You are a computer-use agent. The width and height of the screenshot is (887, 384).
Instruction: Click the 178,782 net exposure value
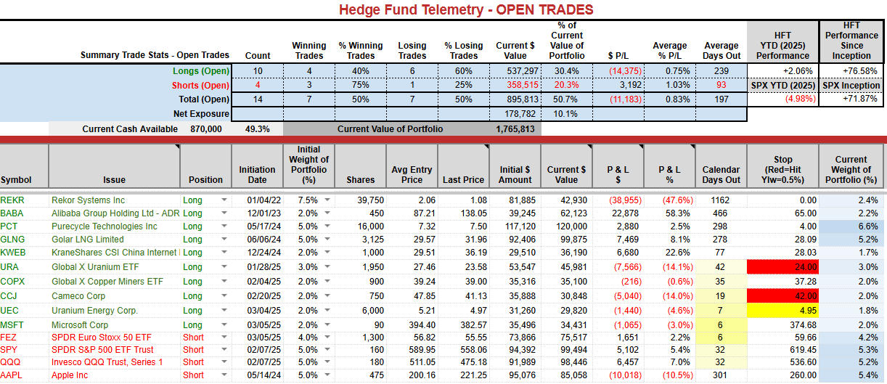point(515,114)
